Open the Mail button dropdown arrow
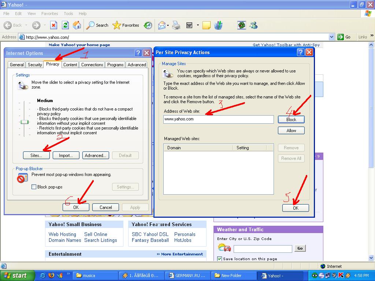 click(x=168, y=25)
